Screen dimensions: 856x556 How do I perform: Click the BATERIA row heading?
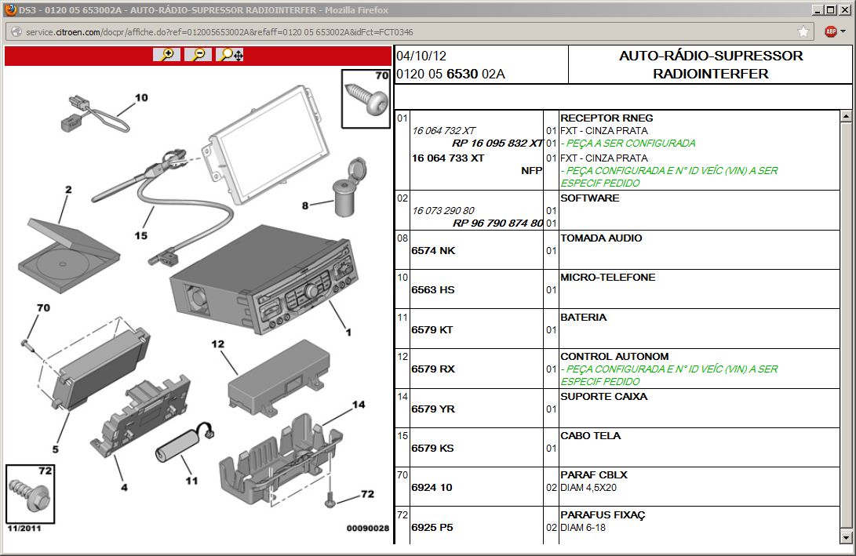(583, 318)
